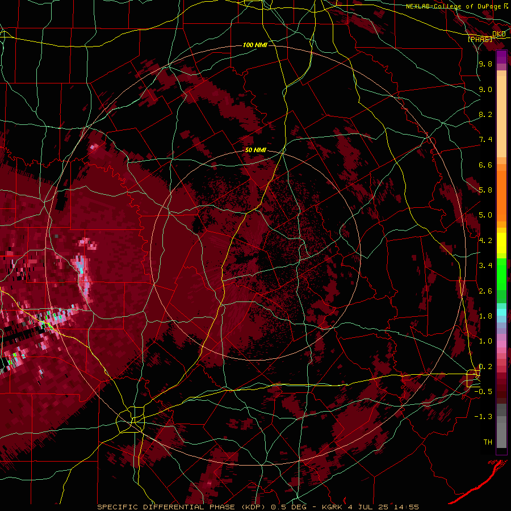
Task: Click the 5.8 scale value
Action: coord(485,190)
